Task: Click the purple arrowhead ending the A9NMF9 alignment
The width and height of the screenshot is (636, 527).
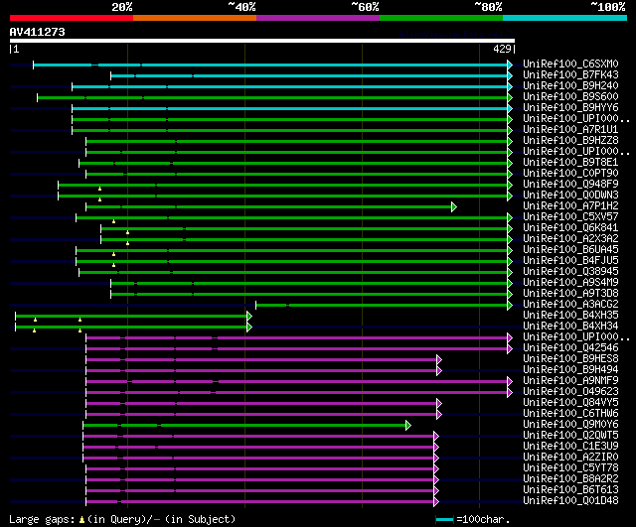Action: point(510,381)
